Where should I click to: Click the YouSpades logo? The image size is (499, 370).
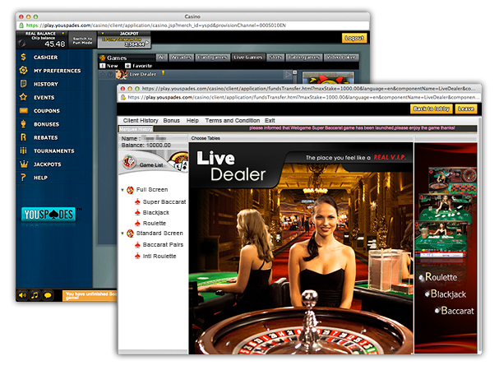click(x=49, y=215)
